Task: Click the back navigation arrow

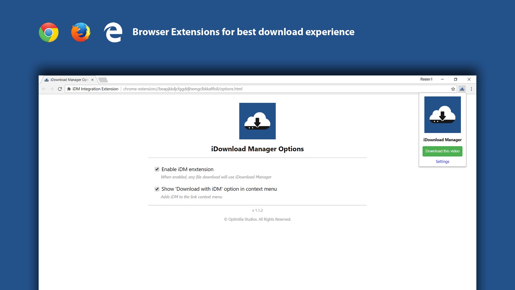Action: [44, 89]
